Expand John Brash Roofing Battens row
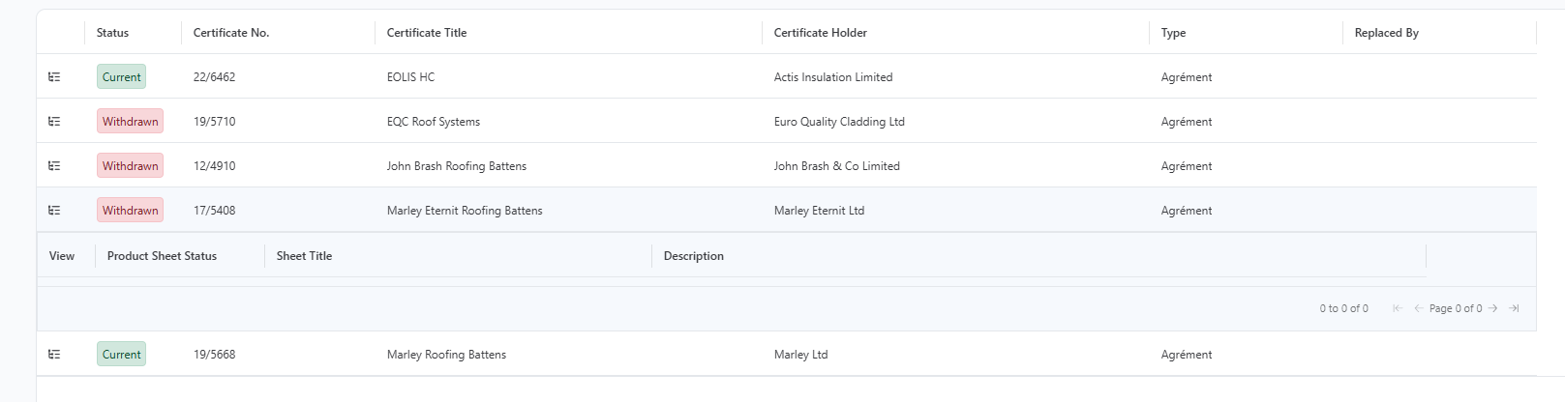1565x402 pixels. pos(54,166)
